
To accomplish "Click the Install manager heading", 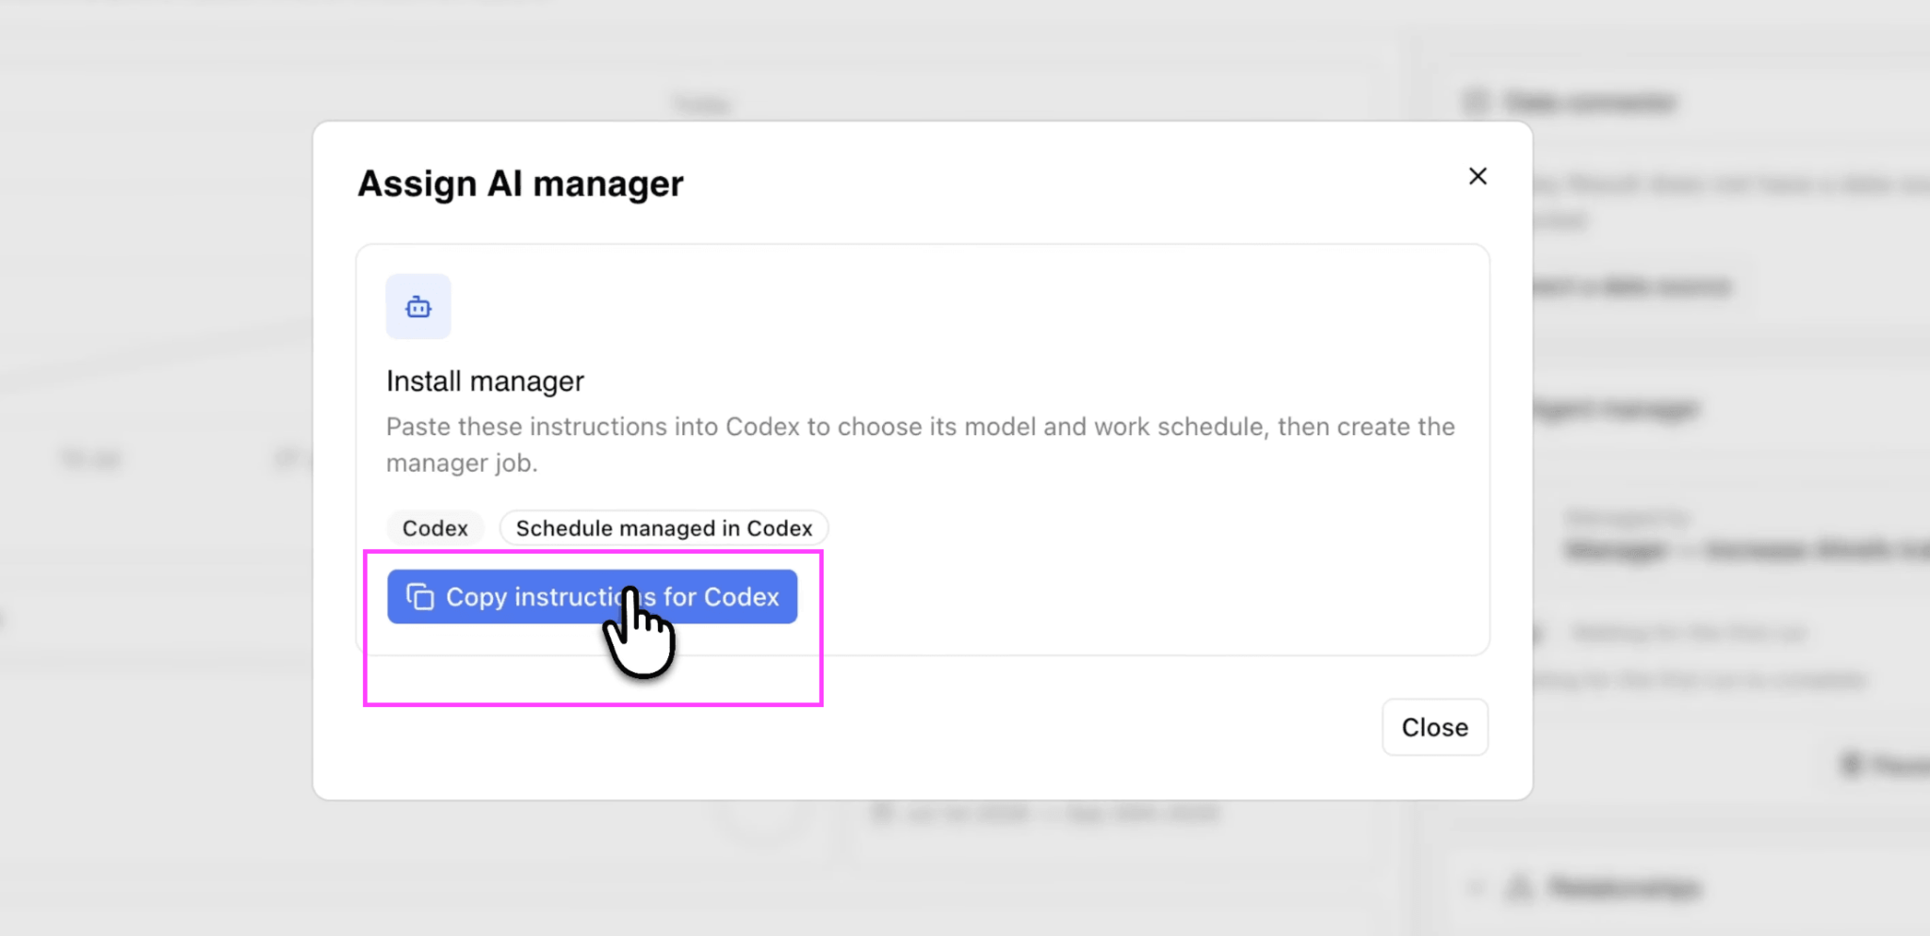I will 485,381.
